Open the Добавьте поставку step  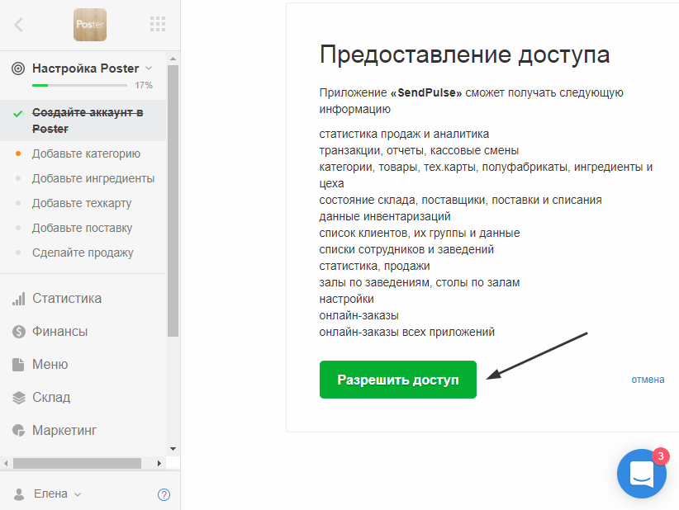(83, 228)
